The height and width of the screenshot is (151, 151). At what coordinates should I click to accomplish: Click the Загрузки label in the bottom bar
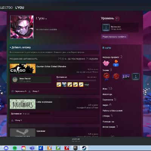click(76, 139)
